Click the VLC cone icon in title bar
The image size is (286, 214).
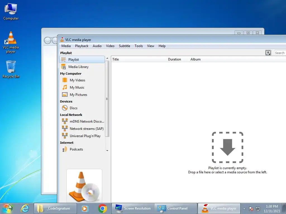click(62, 40)
